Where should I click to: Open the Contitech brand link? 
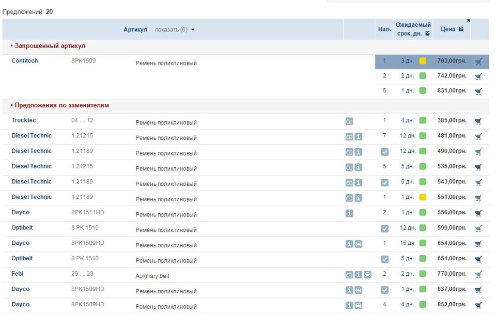pyautogui.click(x=25, y=61)
